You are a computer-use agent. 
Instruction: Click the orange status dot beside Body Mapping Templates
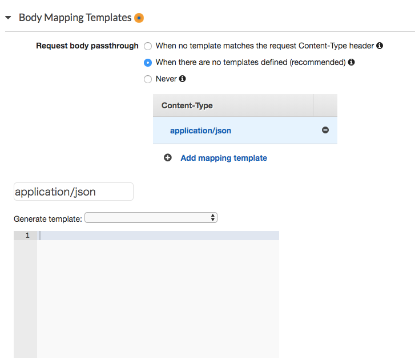click(139, 18)
